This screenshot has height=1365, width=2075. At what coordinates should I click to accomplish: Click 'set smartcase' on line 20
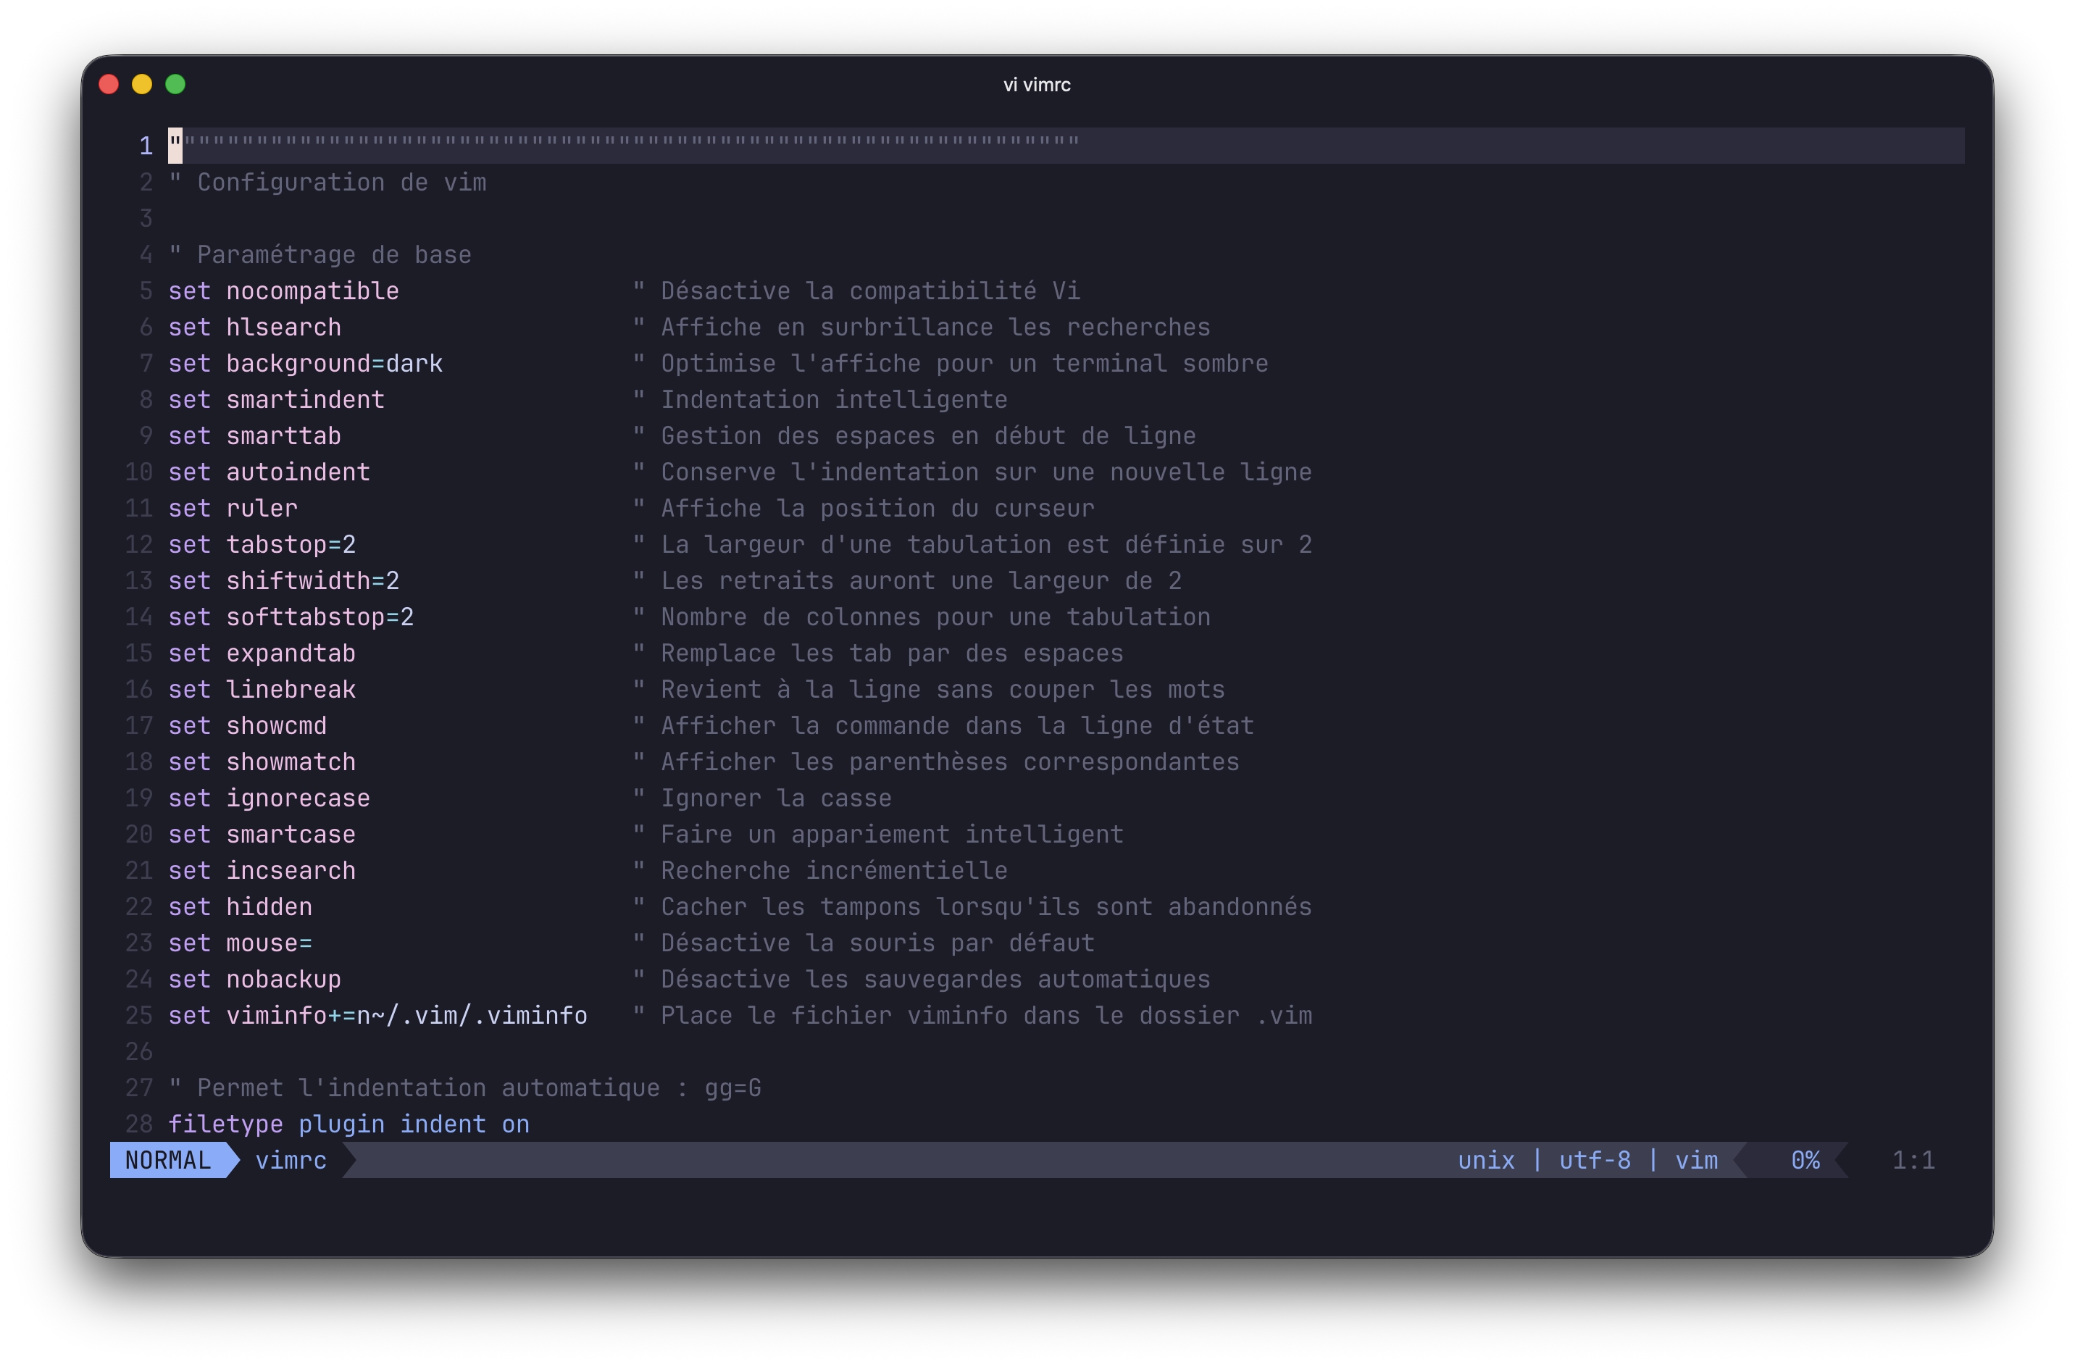coord(262,834)
